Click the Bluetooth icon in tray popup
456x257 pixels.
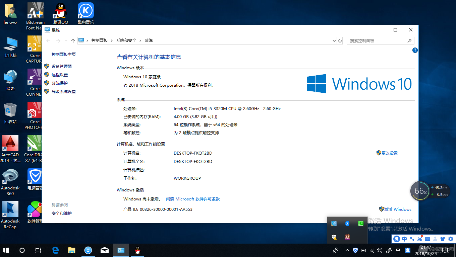[347, 224]
